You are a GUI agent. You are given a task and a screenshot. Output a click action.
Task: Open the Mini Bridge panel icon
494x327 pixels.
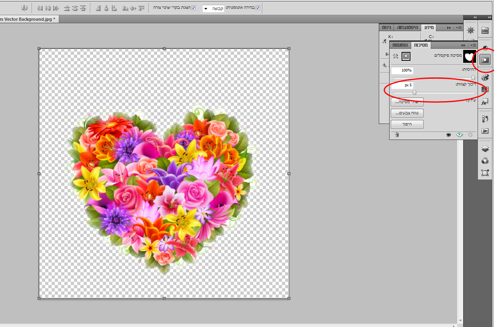485,30
